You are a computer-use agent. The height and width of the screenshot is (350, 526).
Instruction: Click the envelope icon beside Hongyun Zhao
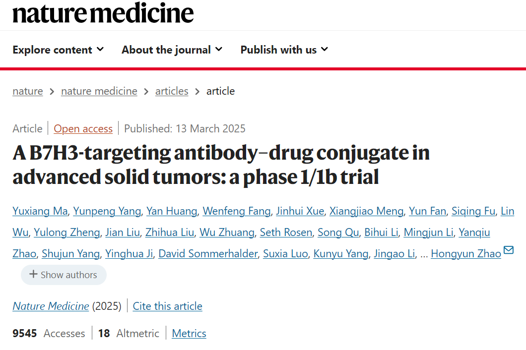coord(509,250)
